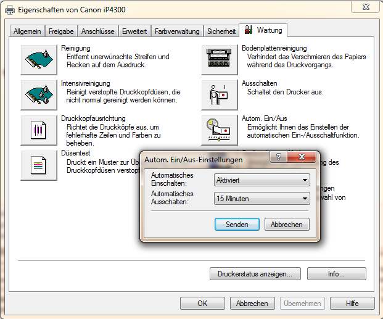
Task: Click Abbrechen in the properties window
Action: [x=252, y=304]
